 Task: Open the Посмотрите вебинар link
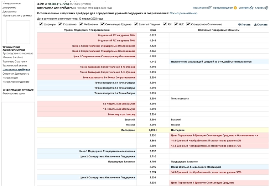point(183,13)
